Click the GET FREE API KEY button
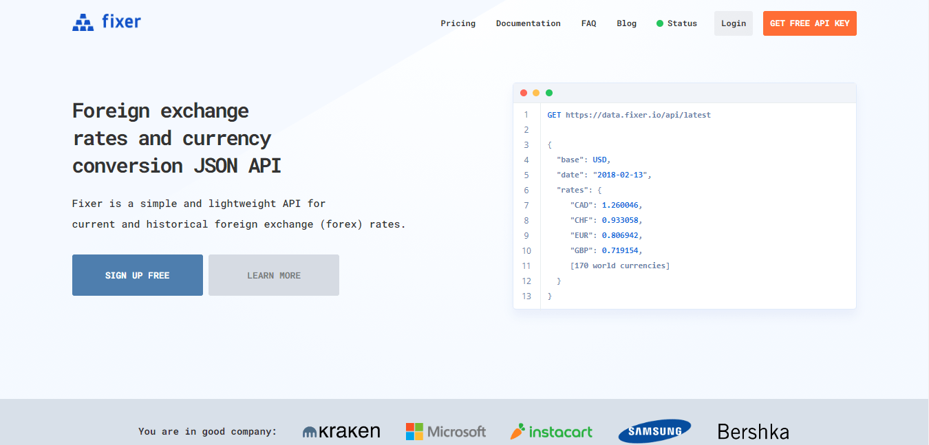Screen dimensions: 929x445 [x=809, y=23]
